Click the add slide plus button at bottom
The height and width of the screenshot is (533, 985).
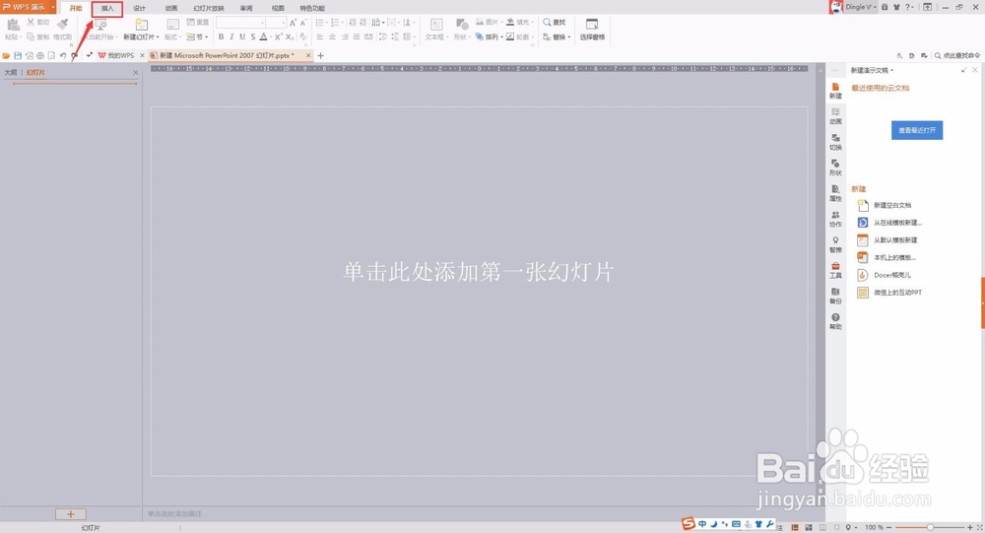pos(70,514)
